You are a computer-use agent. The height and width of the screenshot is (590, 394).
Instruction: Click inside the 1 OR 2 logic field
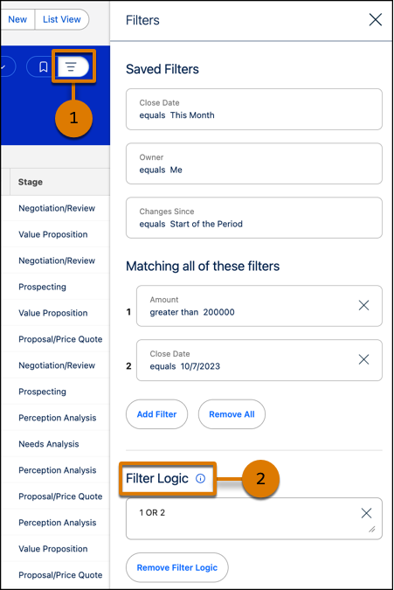(x=248, y=518)
